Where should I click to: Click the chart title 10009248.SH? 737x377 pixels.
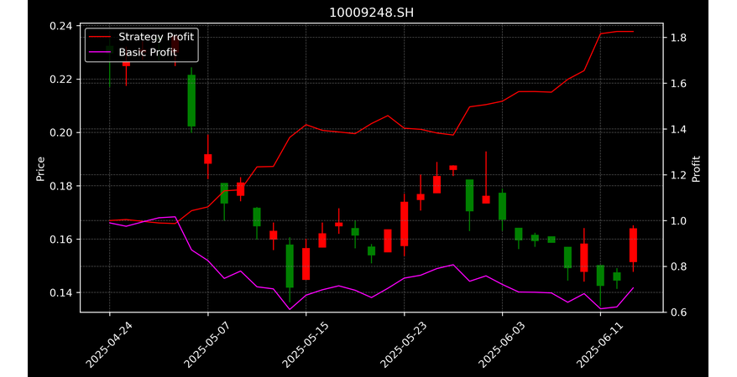point(371,13)
